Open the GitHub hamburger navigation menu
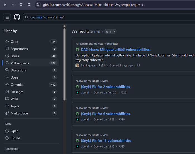The width and height of the screenshot is (195, 154). pos(7,17)
